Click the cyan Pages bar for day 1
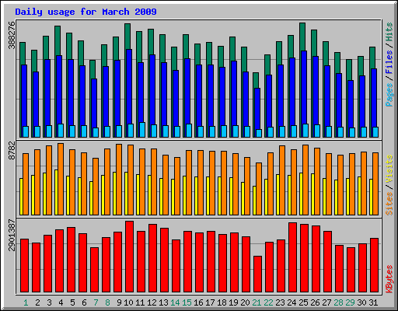 pos(26,131)
